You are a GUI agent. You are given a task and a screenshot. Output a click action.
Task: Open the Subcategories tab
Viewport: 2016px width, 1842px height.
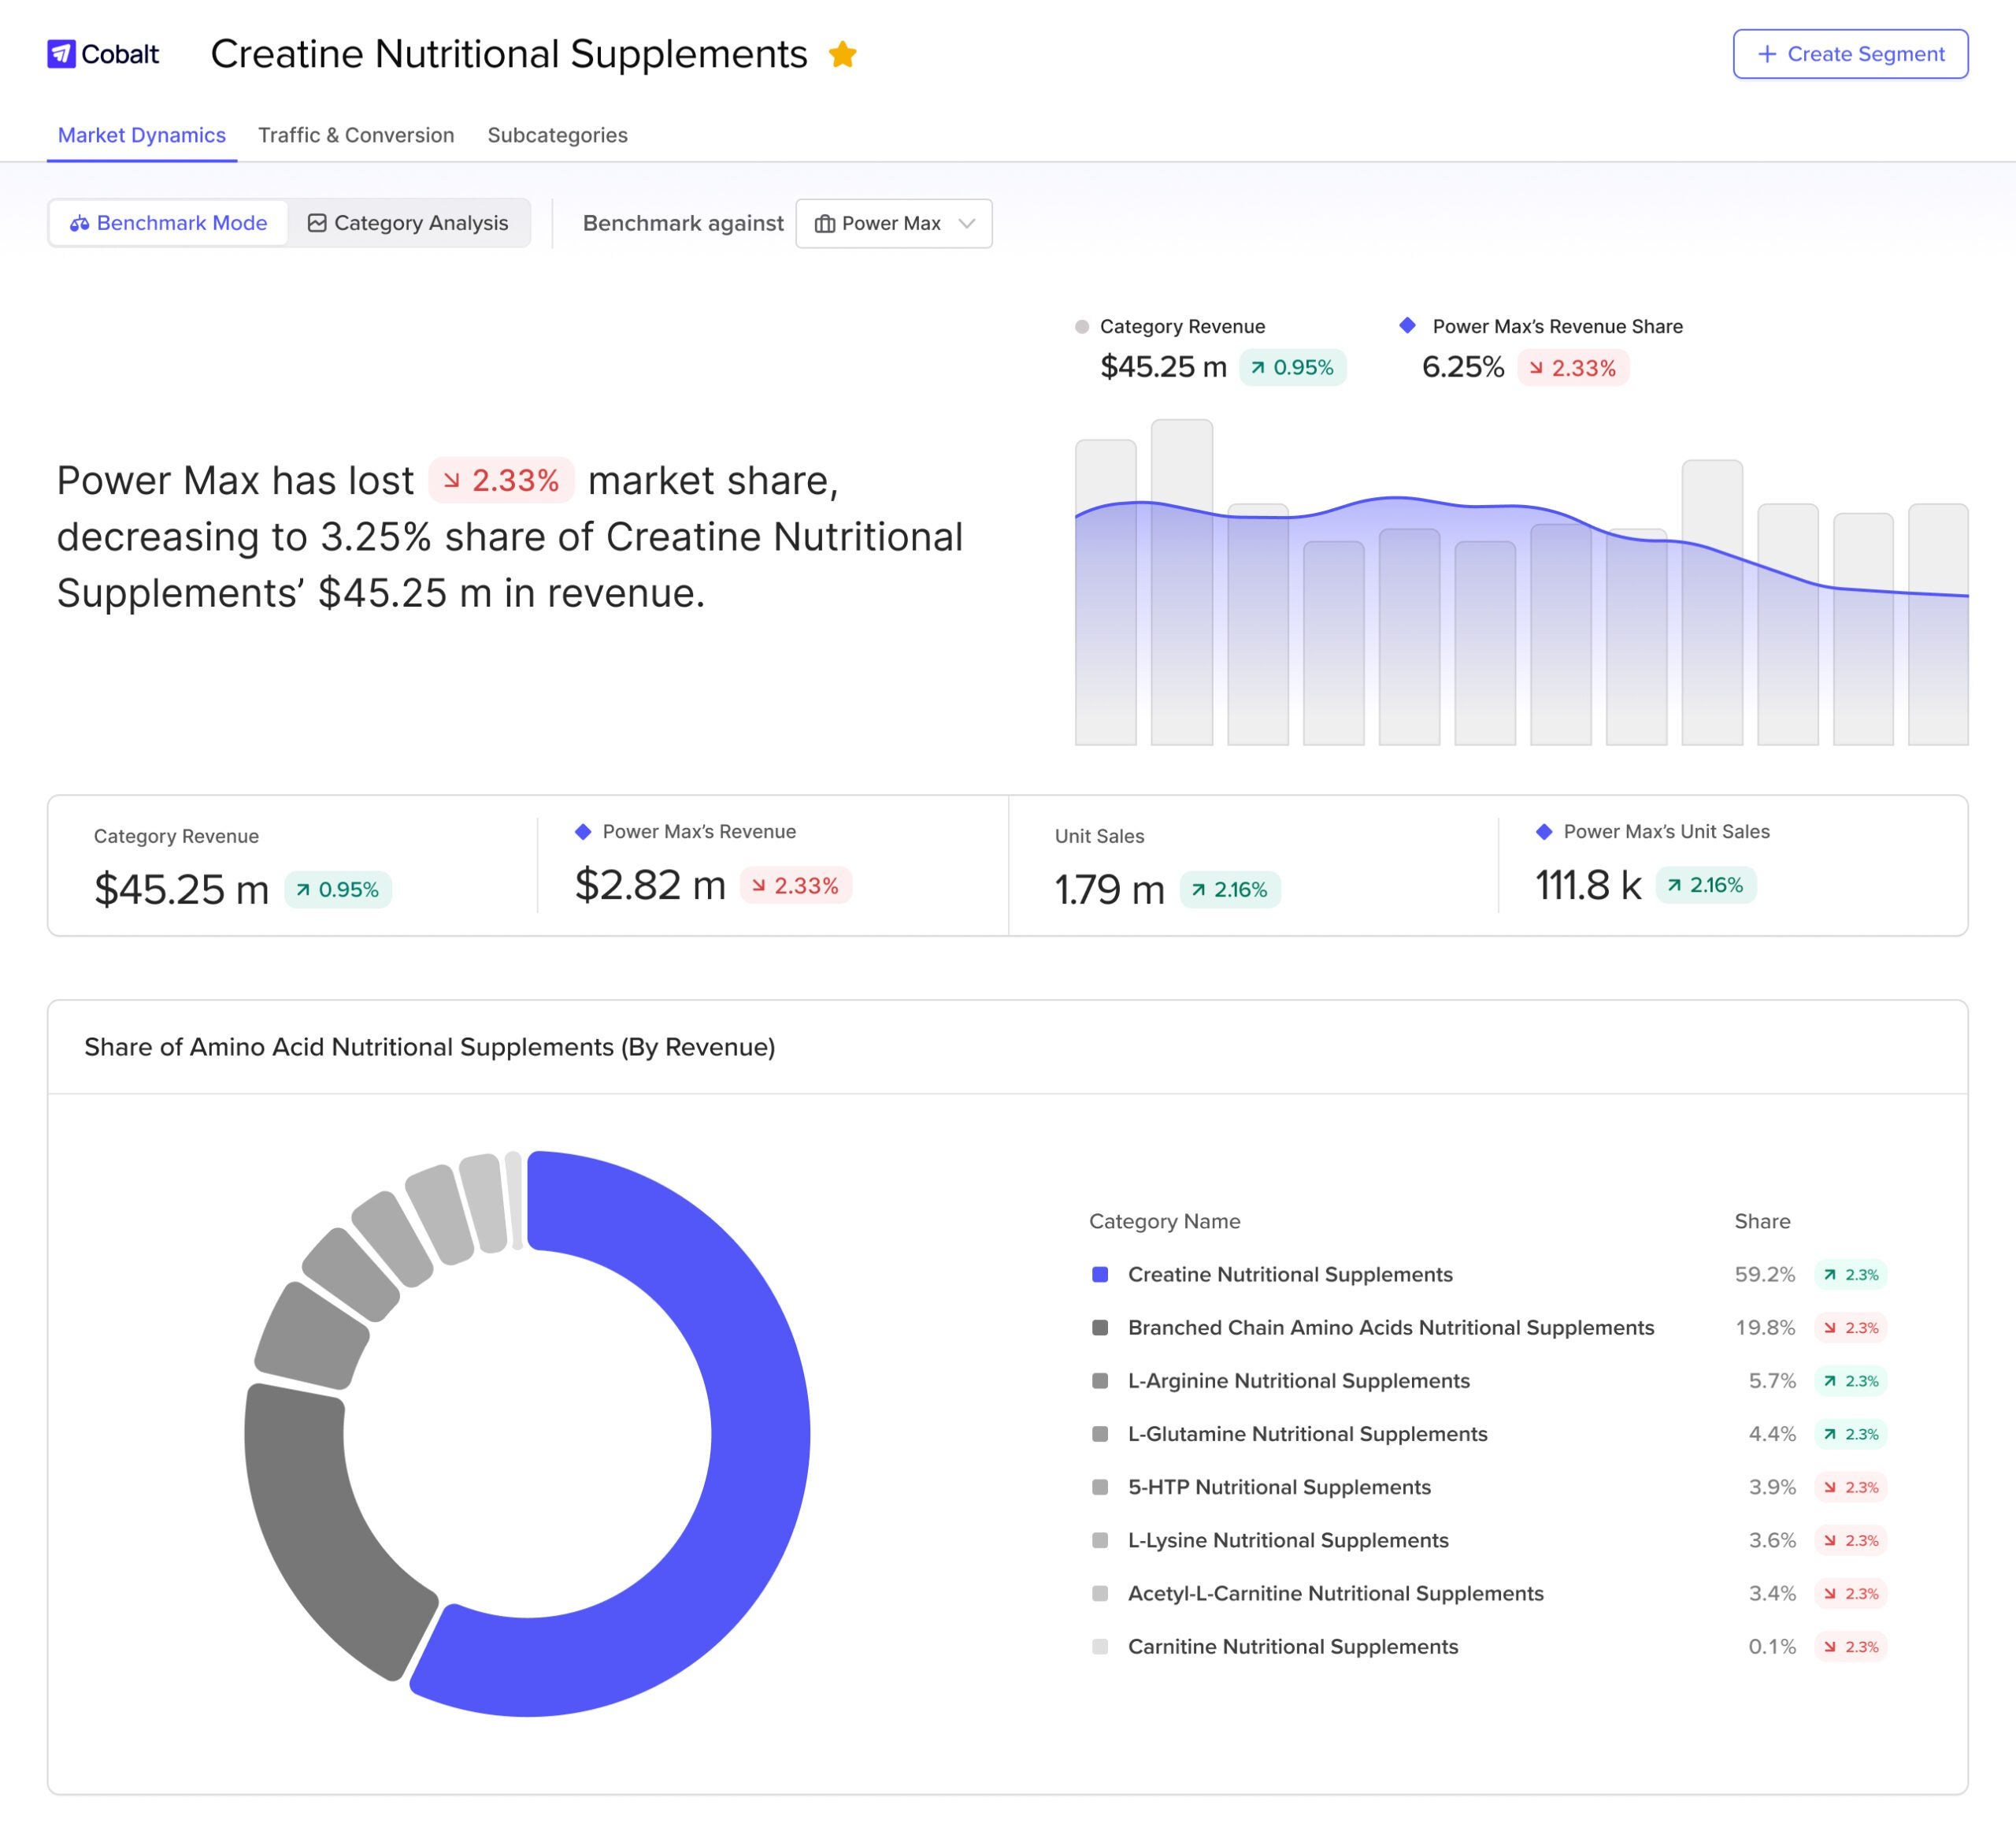point(557,135)
